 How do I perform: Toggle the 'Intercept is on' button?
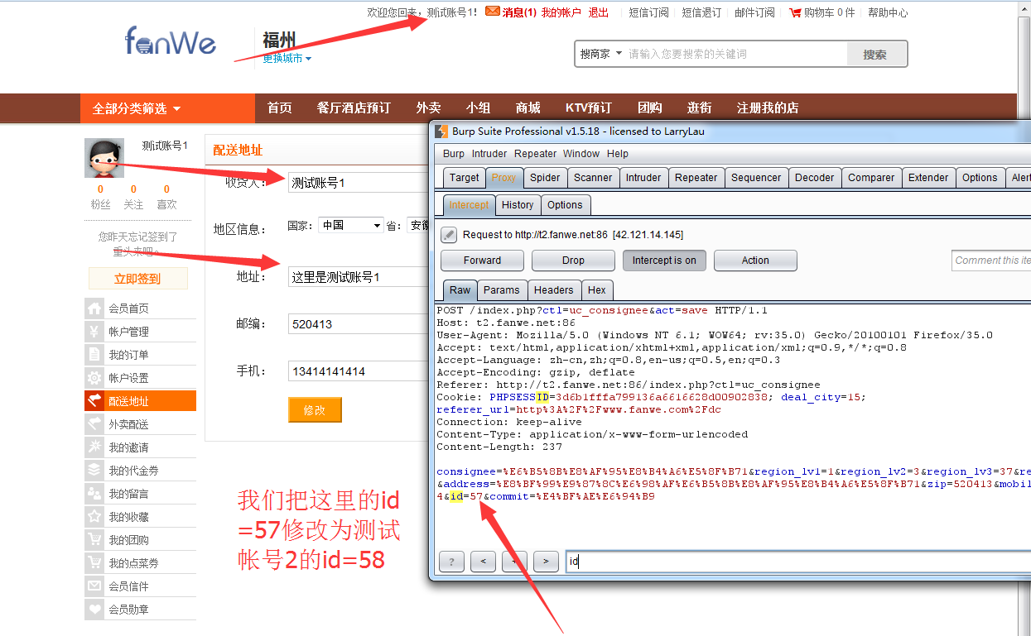pos(664,261)
